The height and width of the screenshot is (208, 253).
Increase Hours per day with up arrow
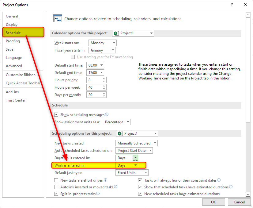click(104, 79)
